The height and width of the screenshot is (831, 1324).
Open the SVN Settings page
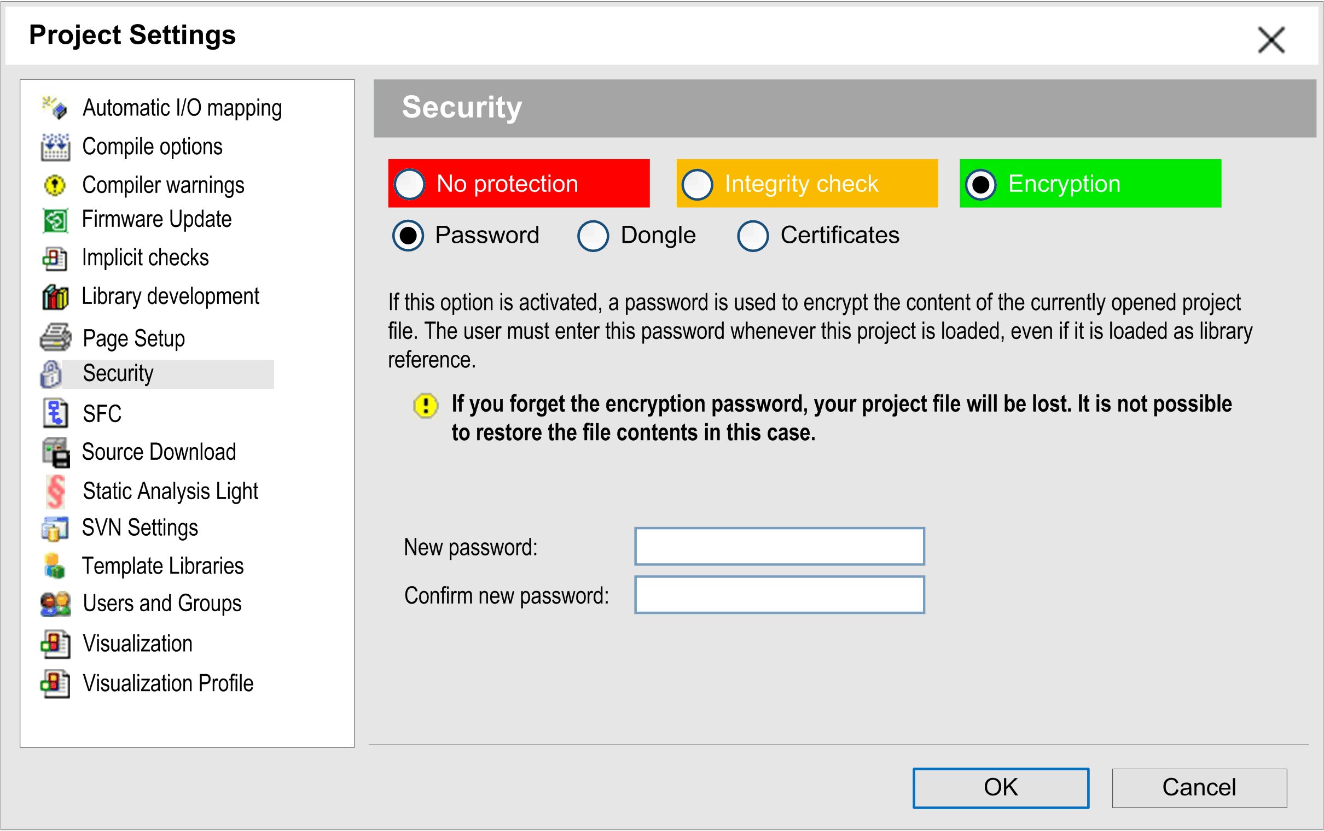(x=140, y=528)
